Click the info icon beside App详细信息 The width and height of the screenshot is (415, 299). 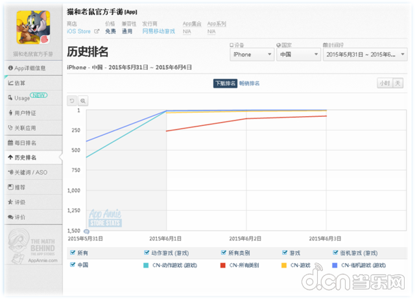click(x=10, y=68)
